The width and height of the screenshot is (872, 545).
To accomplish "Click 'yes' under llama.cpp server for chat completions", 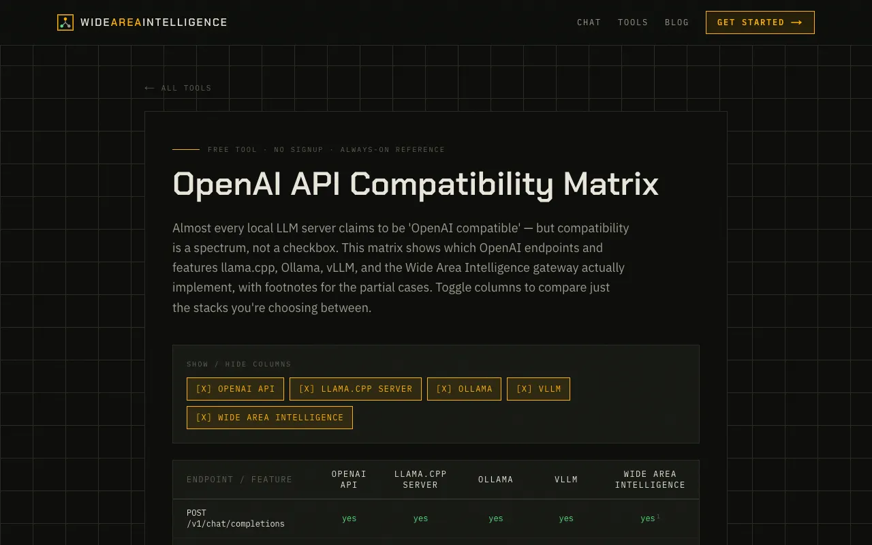I will tap(420, 518).
